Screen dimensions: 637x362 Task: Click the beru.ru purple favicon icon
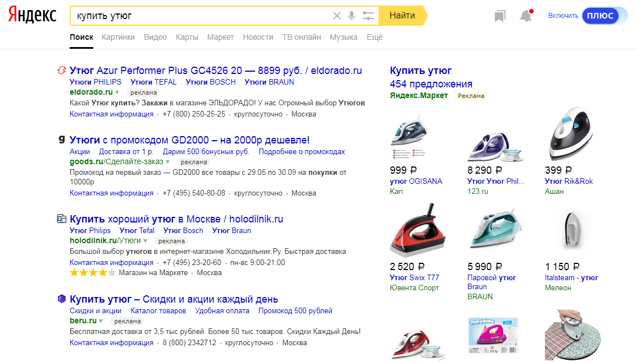point(62,299)
